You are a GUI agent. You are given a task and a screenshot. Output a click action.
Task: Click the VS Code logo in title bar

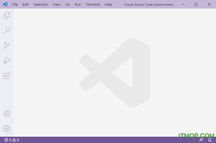coord(5,4)
